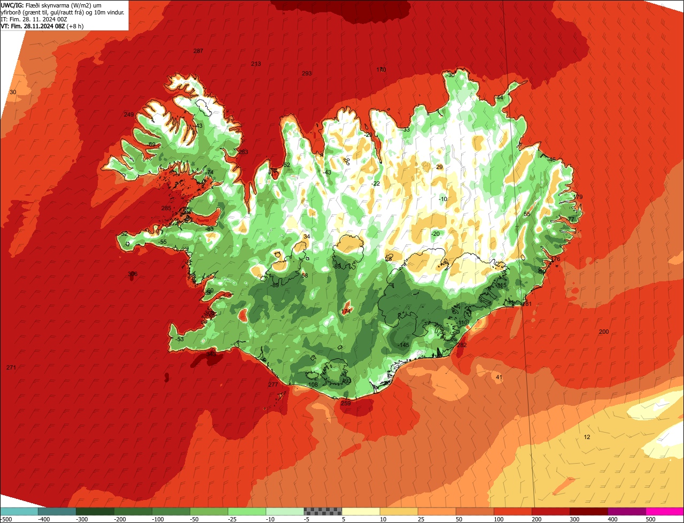Click the 300 to 400 dark maroon legend swatch

pyautogui.click(x=588, y=511)
